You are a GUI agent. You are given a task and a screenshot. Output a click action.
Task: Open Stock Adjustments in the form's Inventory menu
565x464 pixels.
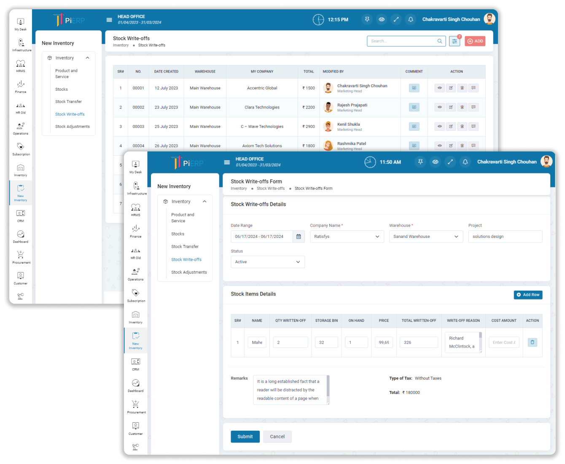pyautogui.click(x=189, y=272)
